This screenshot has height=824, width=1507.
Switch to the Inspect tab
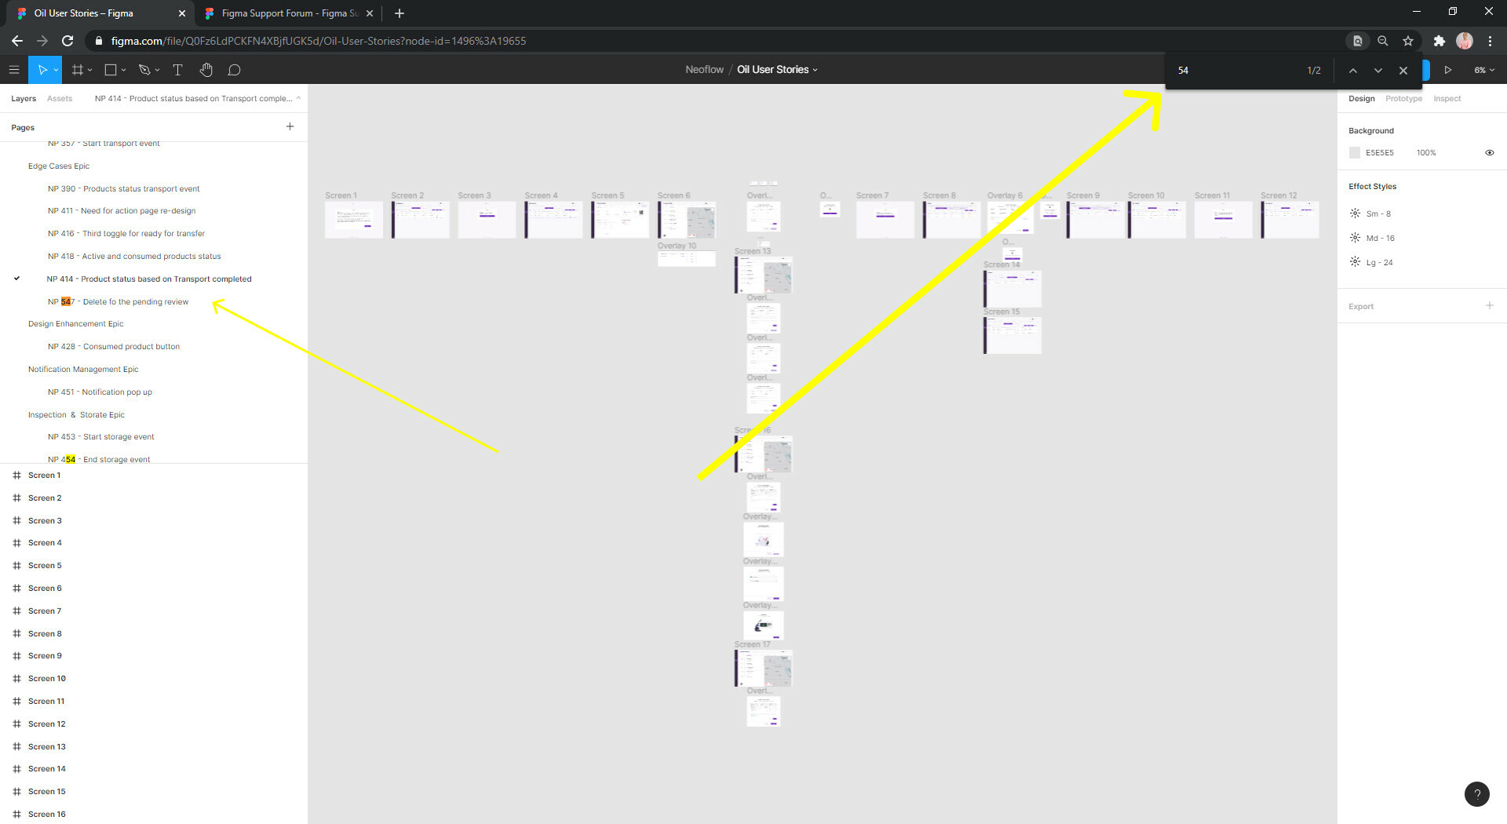pyautogui.click(x=1447, y=99)
